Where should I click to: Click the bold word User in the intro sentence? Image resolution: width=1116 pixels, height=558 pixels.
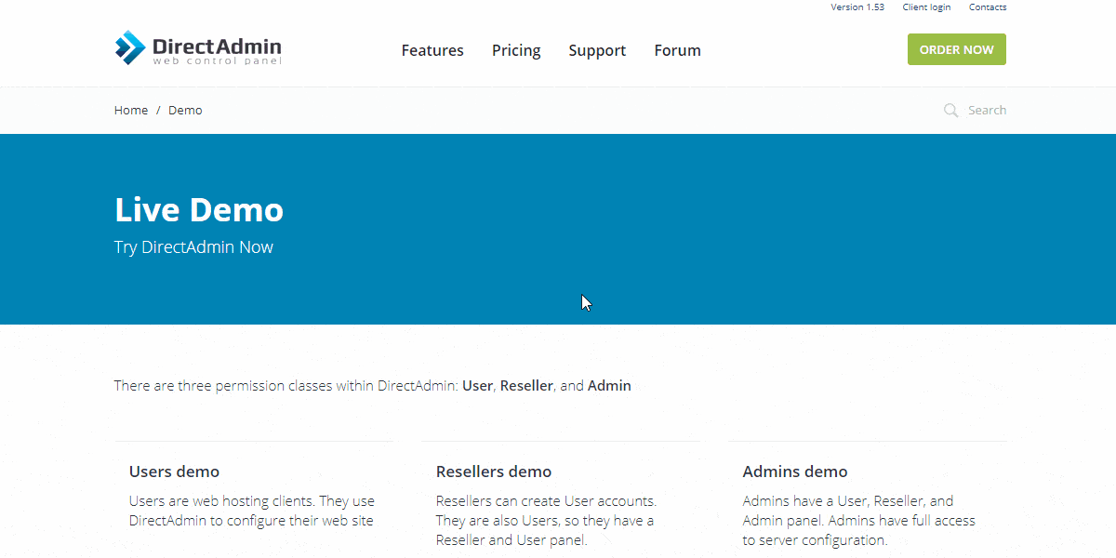477,385
